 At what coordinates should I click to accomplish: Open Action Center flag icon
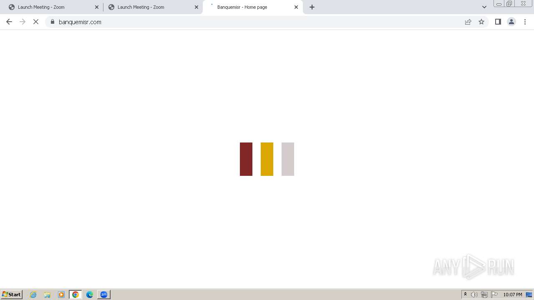click(494, 295)
